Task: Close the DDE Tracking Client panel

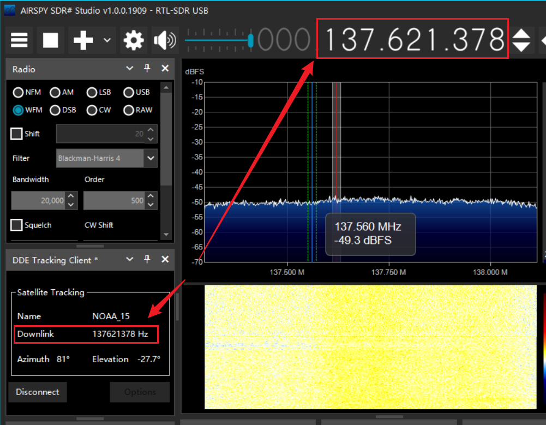Action: tap(165, 260)
